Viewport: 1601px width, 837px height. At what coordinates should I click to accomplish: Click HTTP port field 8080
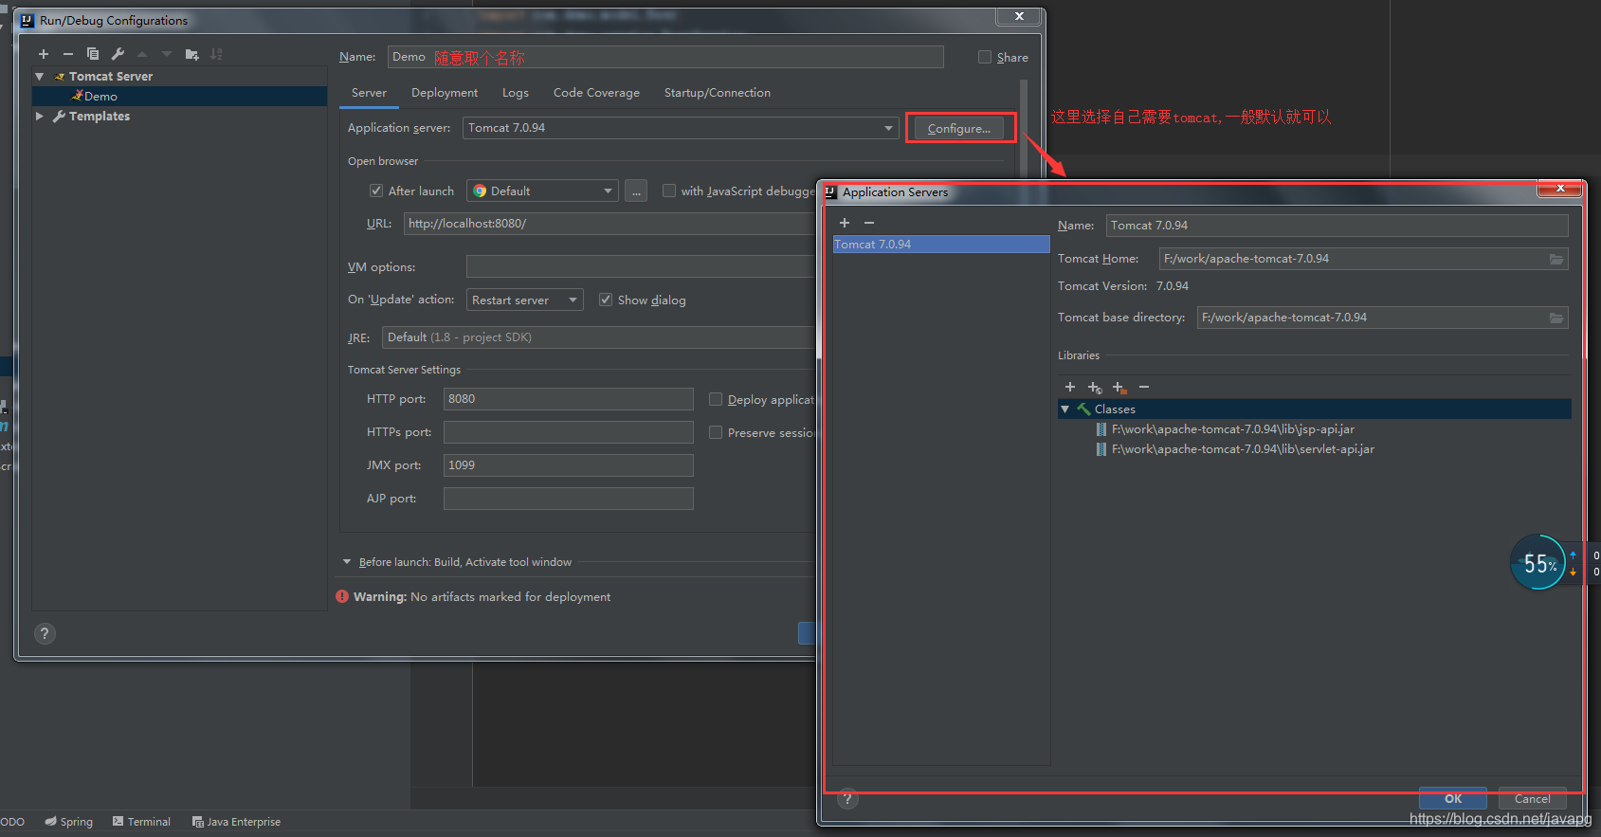coord(569,399)
